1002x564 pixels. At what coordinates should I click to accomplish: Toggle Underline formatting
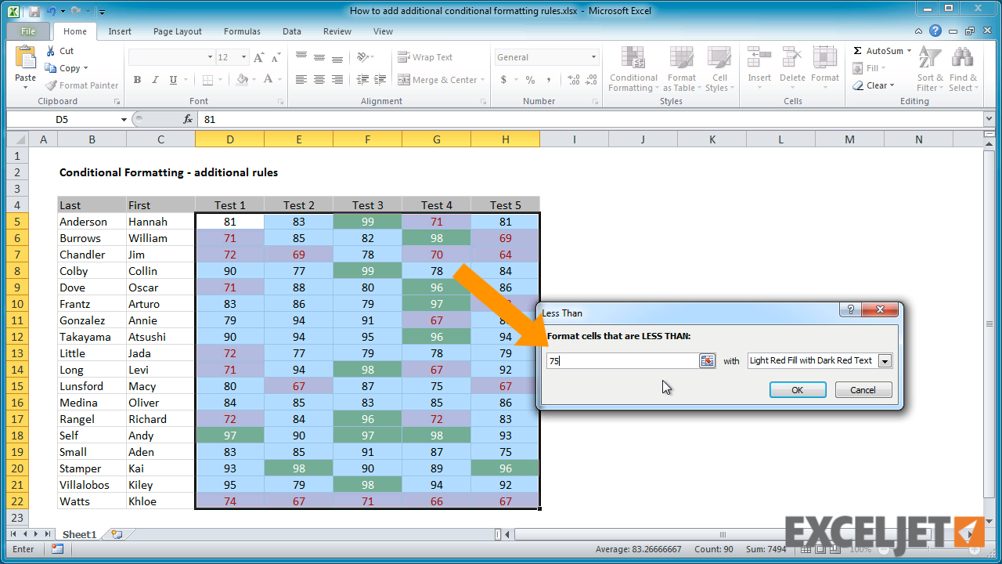pos(173,80)
